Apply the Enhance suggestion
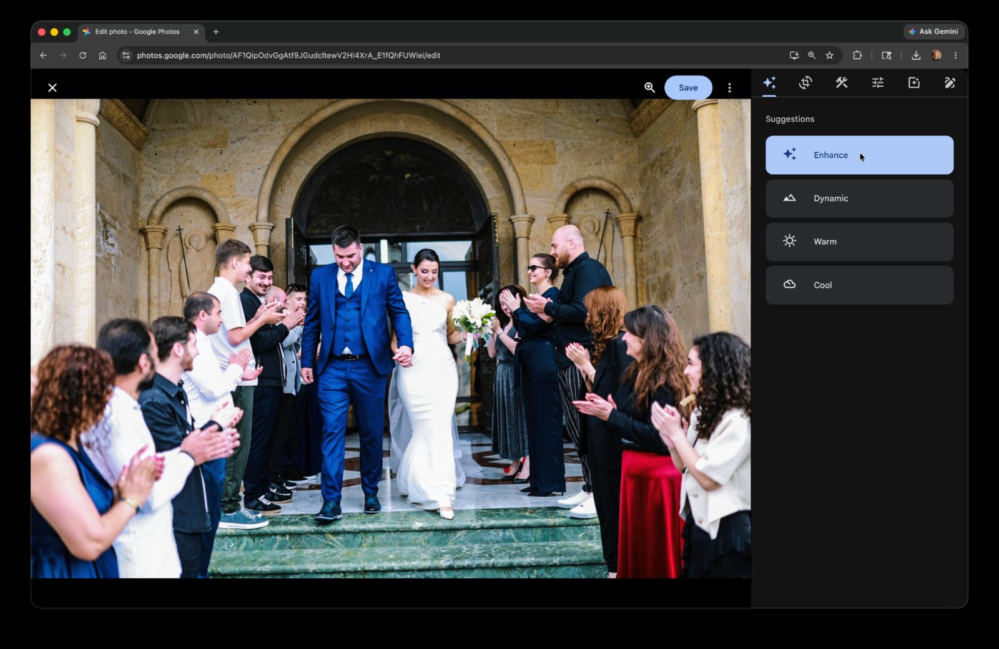999x649 pixels. [x=859, y=155]
